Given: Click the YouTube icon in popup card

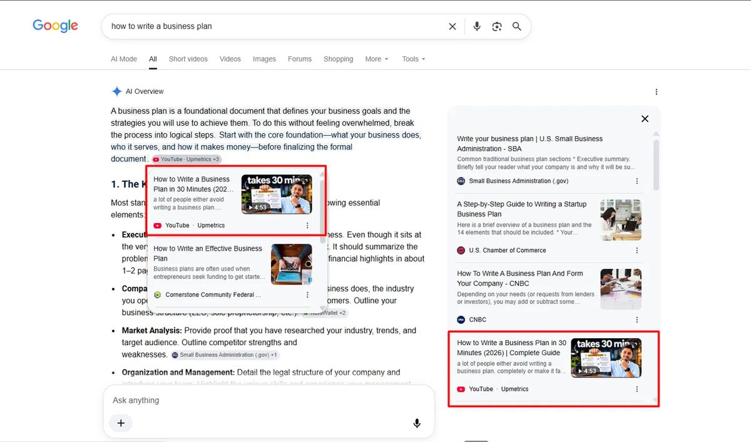Looking at the screenshot, I should (x=158, y=226).
